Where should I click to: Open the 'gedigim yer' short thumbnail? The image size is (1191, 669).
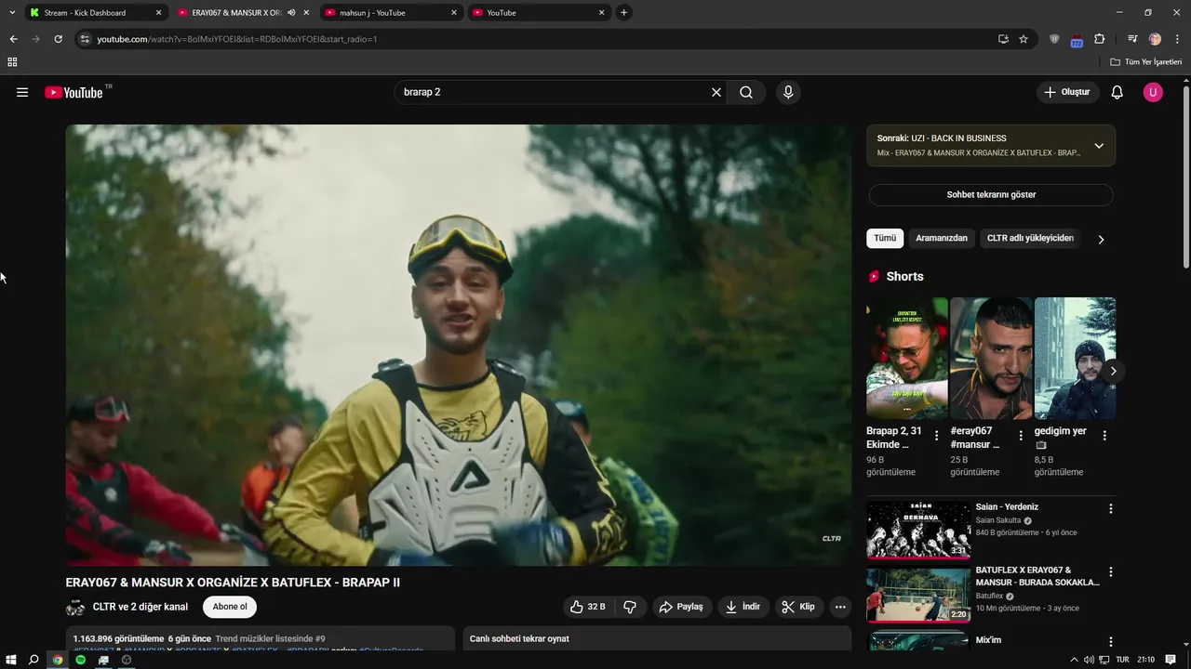tap(1075, 359)
